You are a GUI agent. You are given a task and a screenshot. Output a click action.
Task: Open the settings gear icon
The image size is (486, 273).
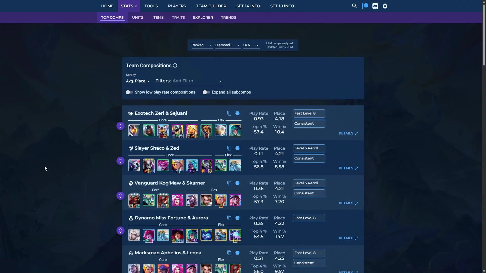[385, 6]
